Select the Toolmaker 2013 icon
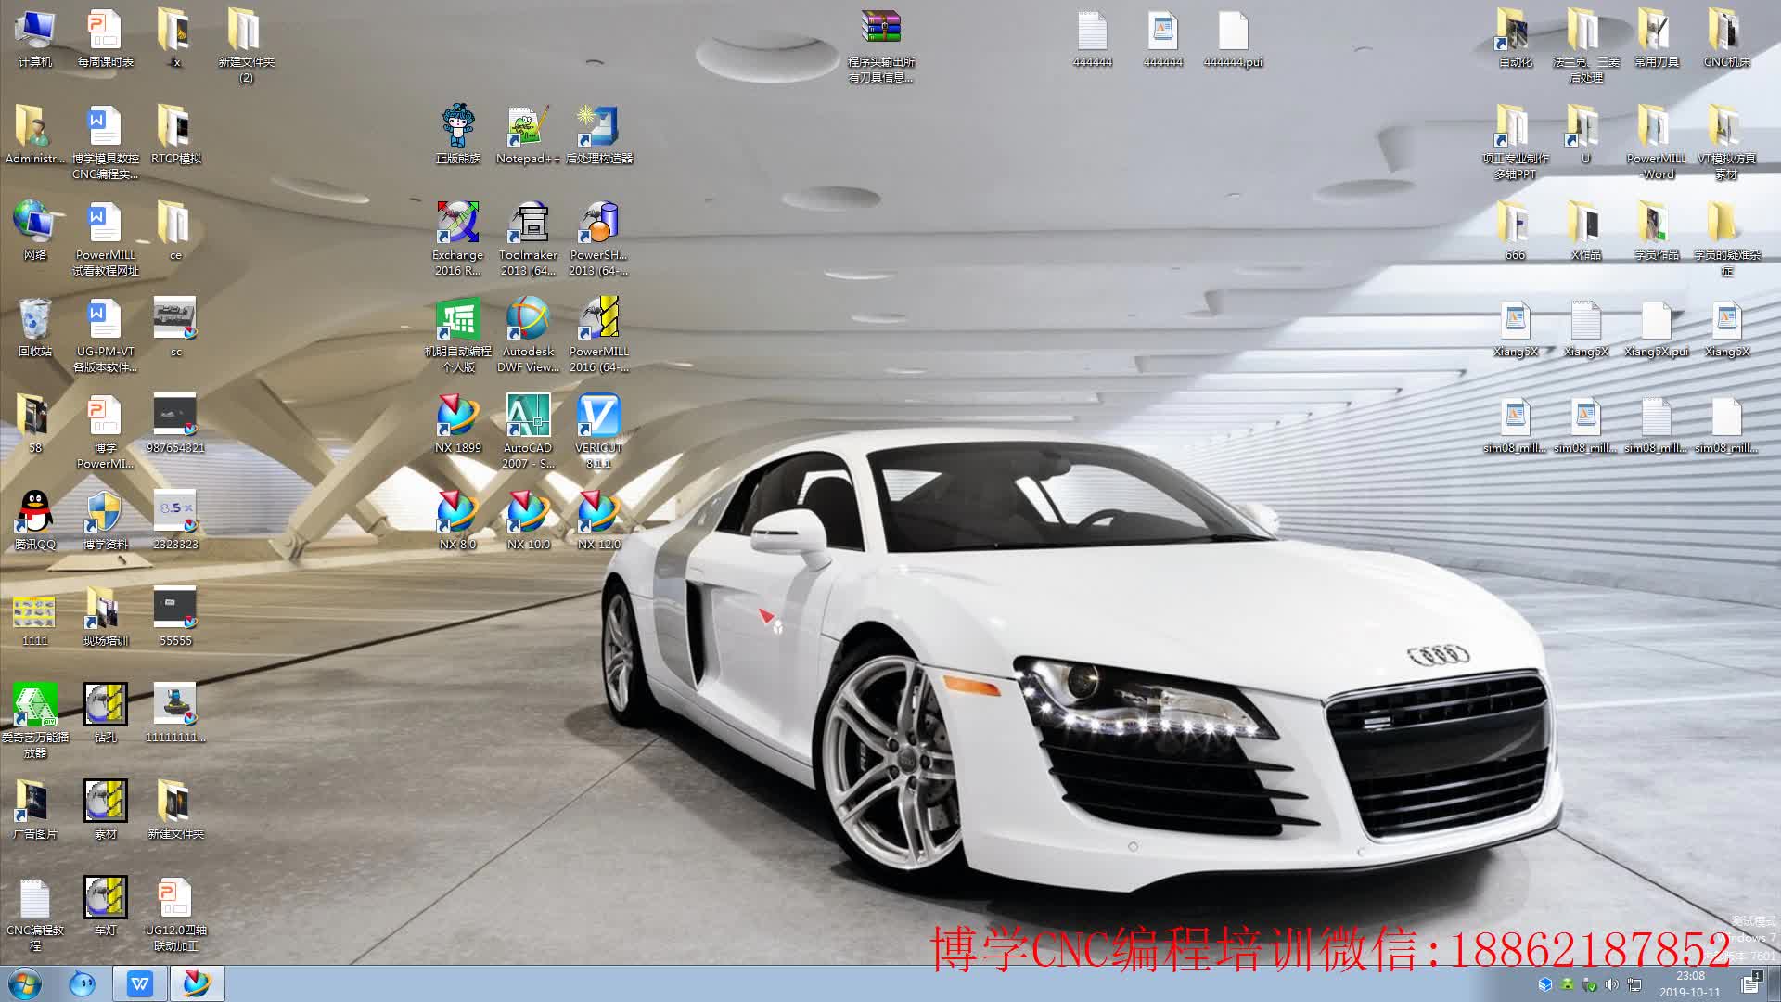This screenshot has height=1002, width=1781. (528, 223)
